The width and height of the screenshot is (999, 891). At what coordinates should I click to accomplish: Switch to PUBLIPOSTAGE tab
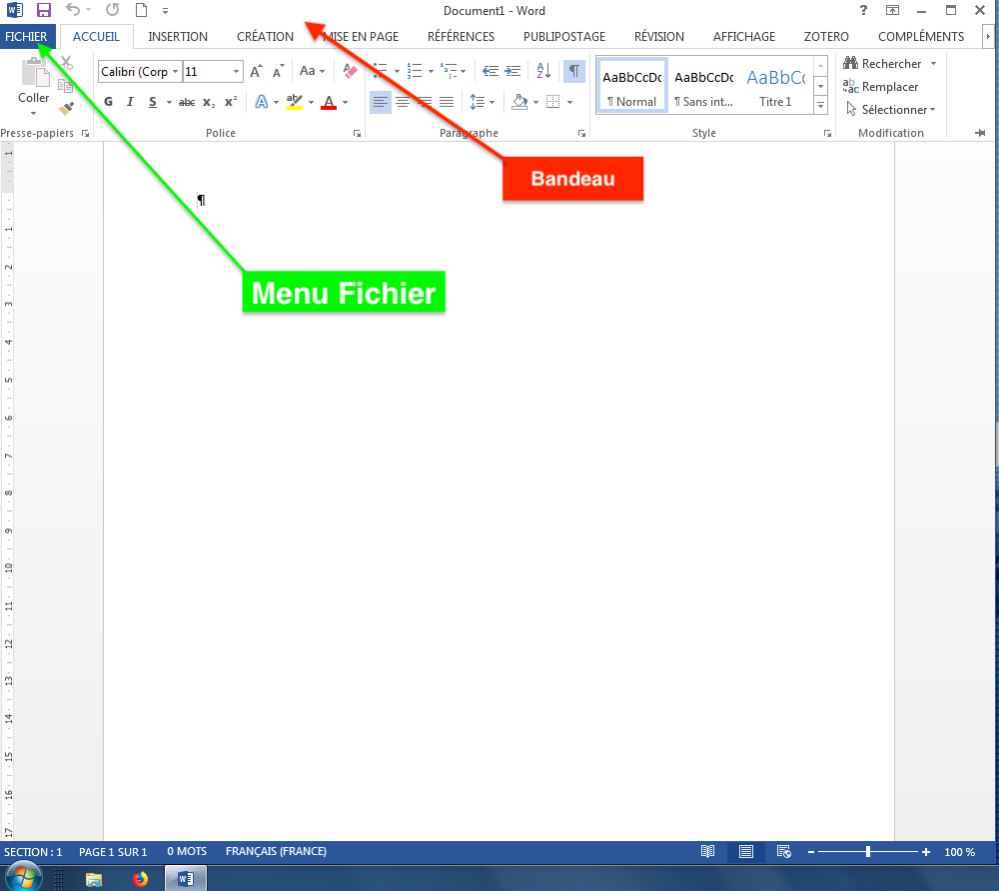click(x=564, y=36)
